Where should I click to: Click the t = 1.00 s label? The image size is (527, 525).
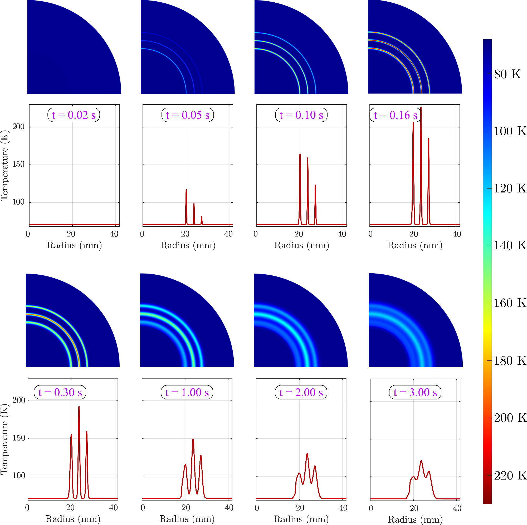click(x=187, y=392)
